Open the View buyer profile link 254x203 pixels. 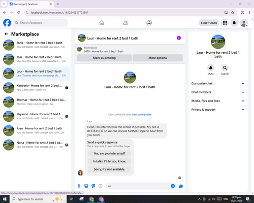(141, 115)
